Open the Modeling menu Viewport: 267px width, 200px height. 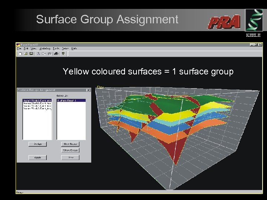click(x=44, y=49)
